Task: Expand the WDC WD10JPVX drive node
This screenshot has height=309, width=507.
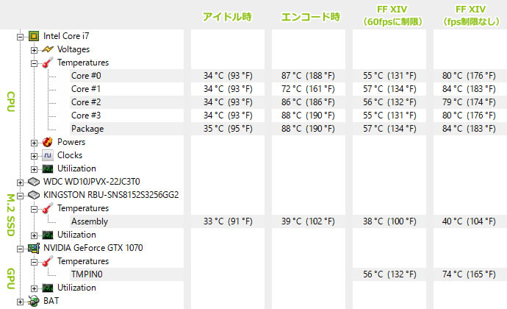Action: [x=20, y=182]
